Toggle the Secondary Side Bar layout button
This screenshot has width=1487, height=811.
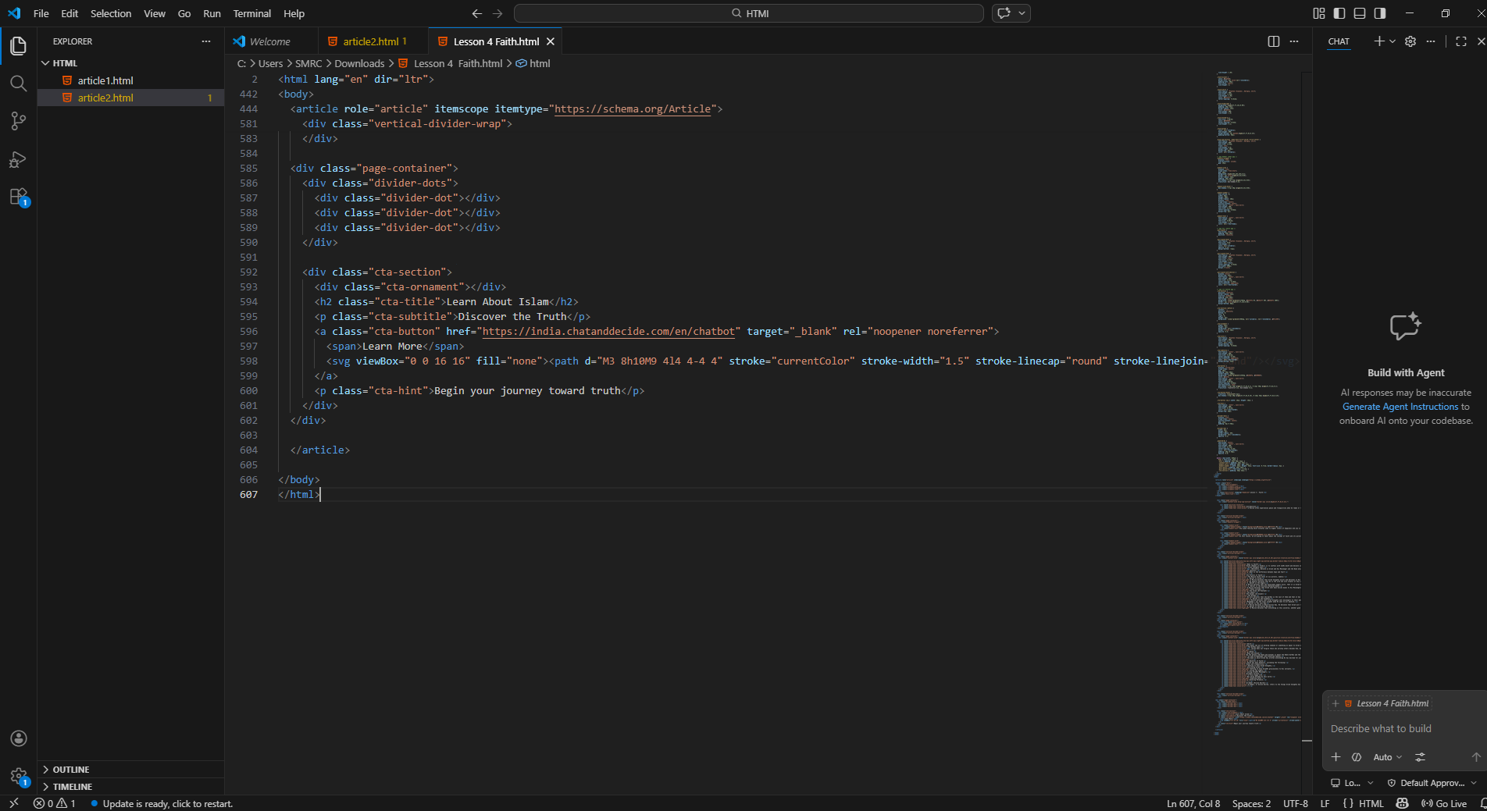(1380, 13)
